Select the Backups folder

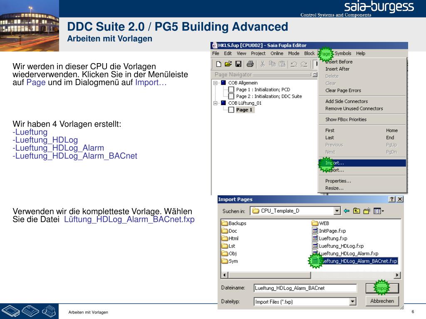[x=234, y=223]
